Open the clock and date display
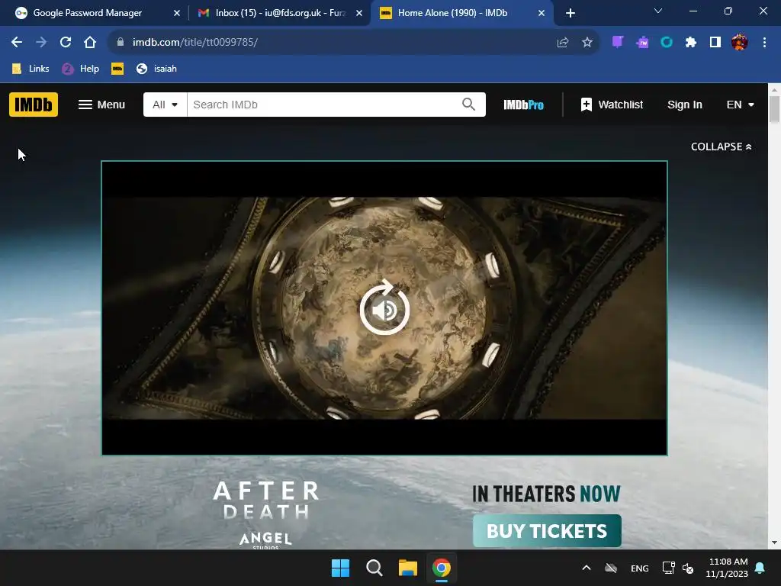This screenshot has height=586, width=781. (x=727, y=568)
